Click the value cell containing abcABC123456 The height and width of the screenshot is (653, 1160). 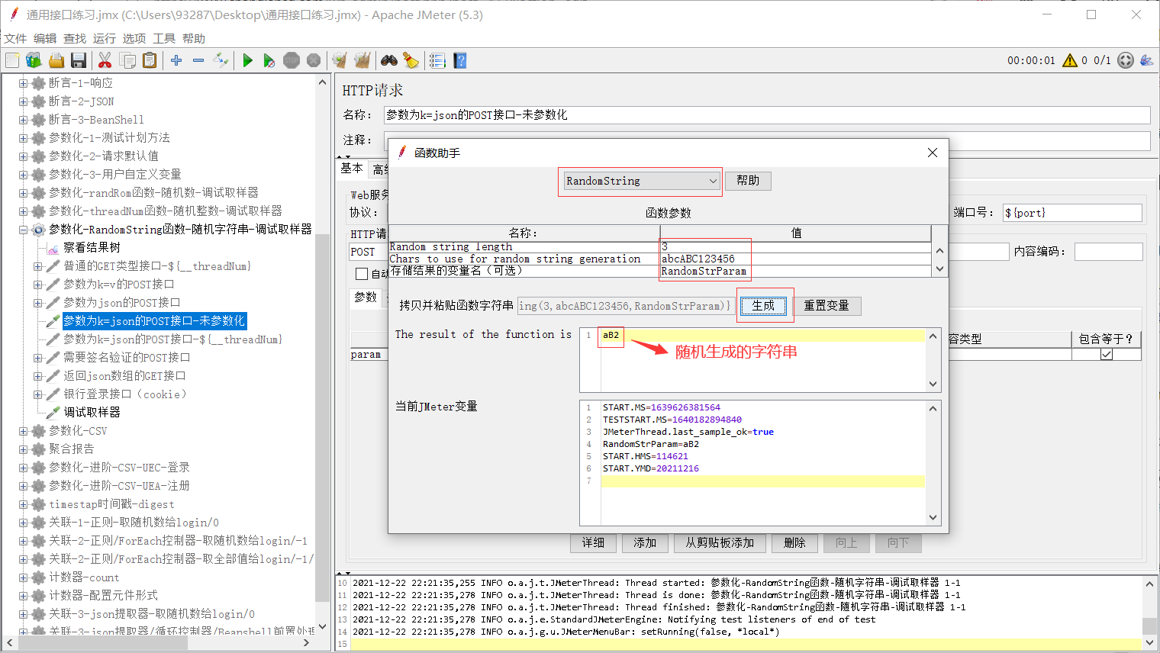(795, 259)
